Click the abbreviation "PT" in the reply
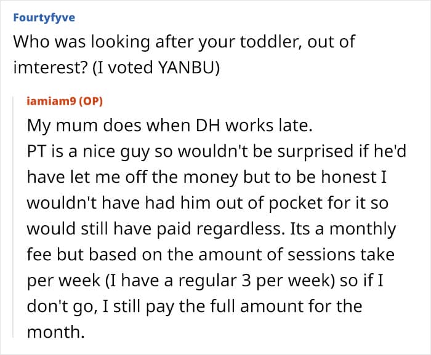Screen dimensions: 431x355 pyautogui.click(x=36, y=151)
